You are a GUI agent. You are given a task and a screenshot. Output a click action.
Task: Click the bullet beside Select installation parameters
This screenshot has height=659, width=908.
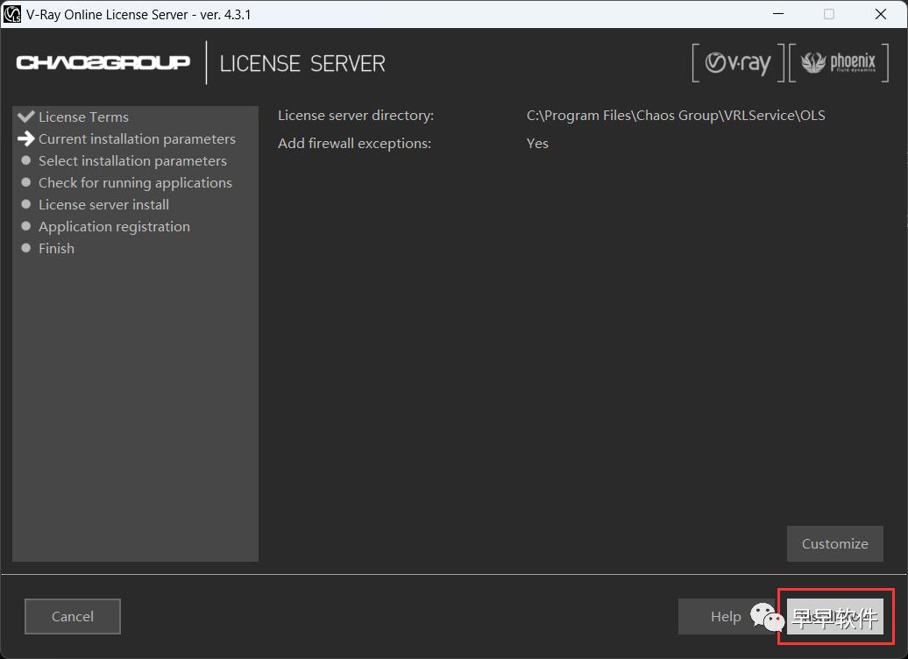(25, 160)
